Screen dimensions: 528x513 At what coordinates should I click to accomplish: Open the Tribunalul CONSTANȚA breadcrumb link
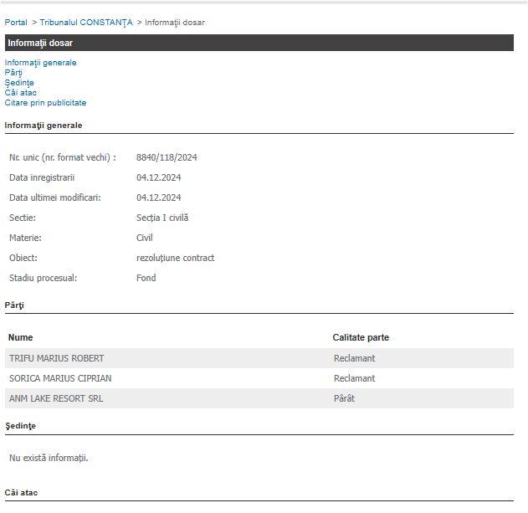coord(85,22)
